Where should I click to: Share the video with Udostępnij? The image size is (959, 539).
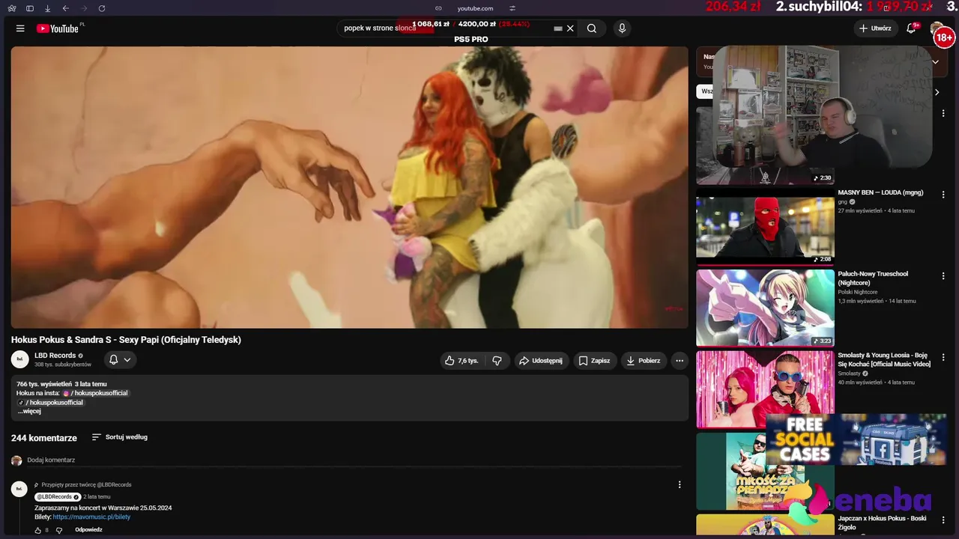(x=540, y=360)
